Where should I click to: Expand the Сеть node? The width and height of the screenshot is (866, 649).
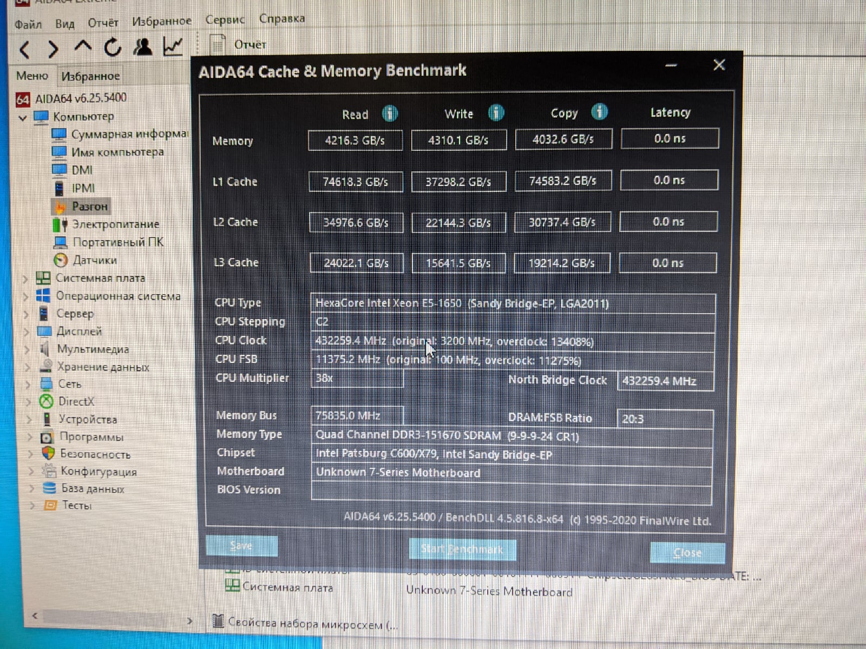point(28,385)
